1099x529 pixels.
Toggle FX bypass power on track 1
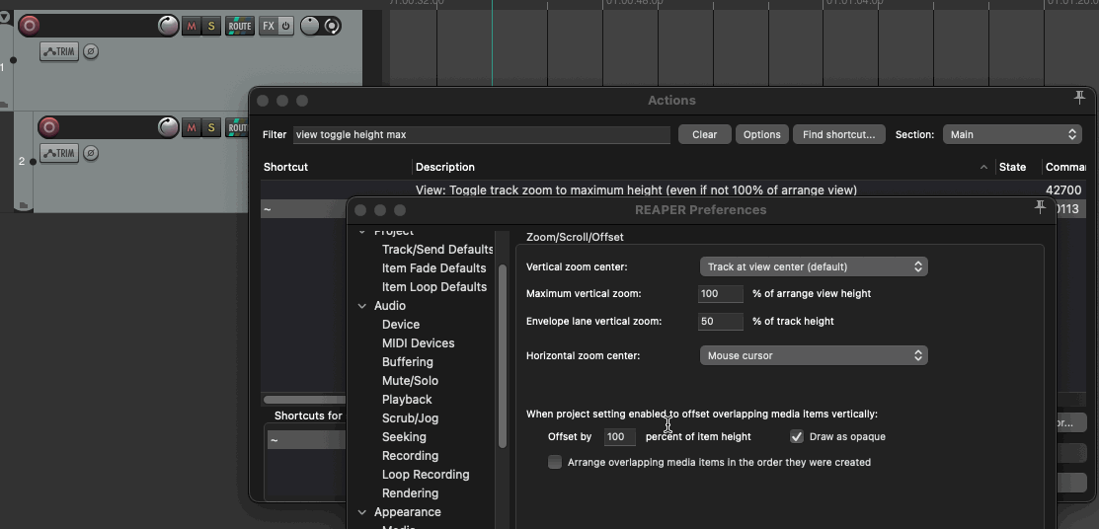[x=286, y=26]
